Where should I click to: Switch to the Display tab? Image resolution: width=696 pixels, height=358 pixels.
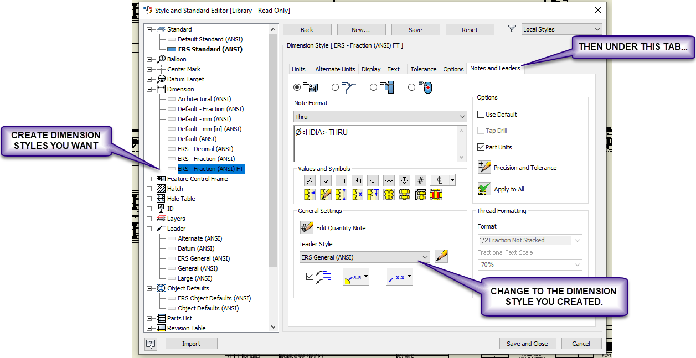371,69
